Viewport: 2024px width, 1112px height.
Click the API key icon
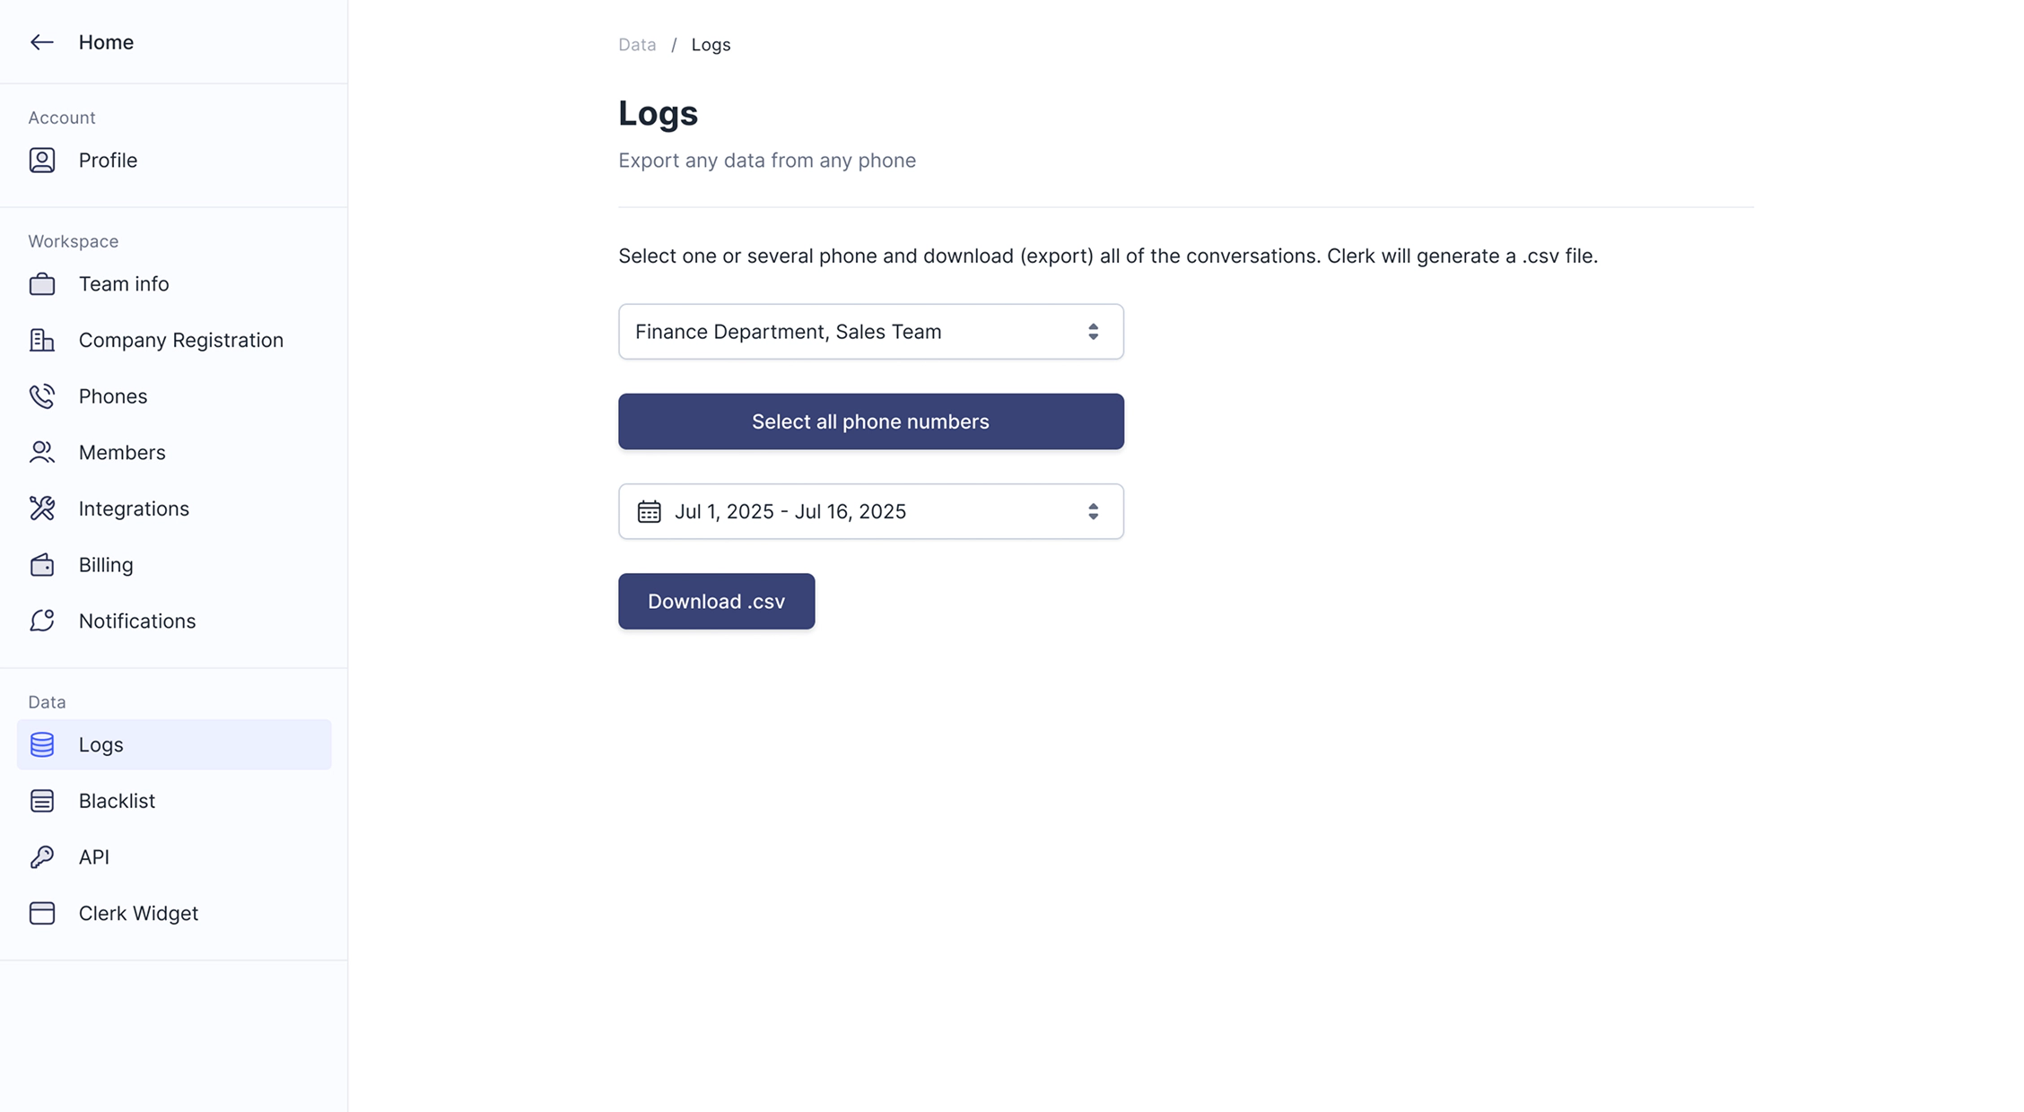pos(42,857)
